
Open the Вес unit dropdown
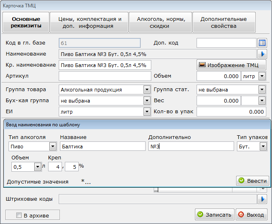262,101
